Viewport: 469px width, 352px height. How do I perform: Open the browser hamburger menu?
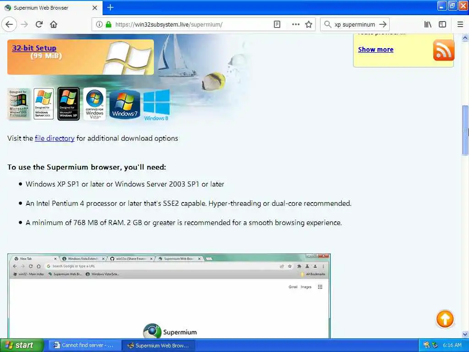460,25
